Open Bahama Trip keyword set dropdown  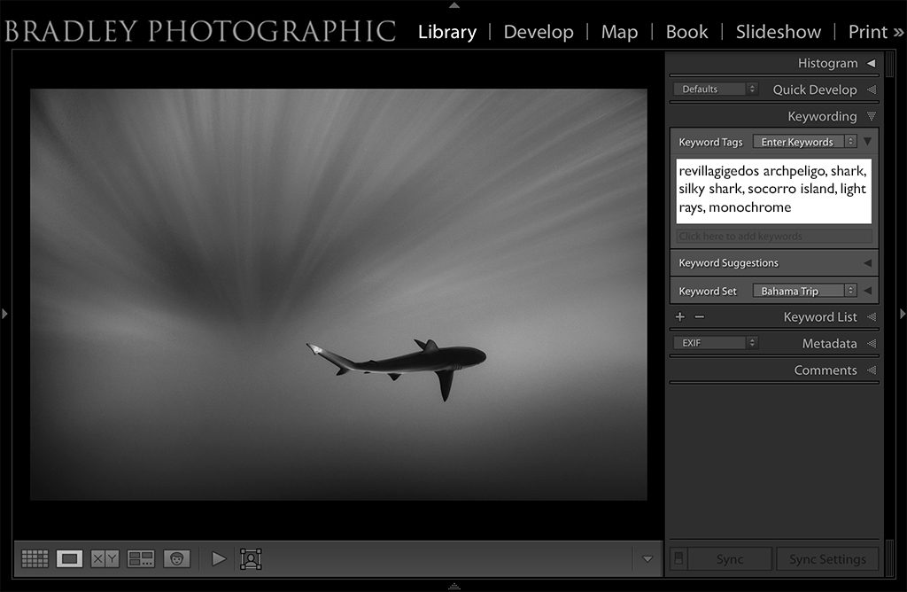pos(804,291)
